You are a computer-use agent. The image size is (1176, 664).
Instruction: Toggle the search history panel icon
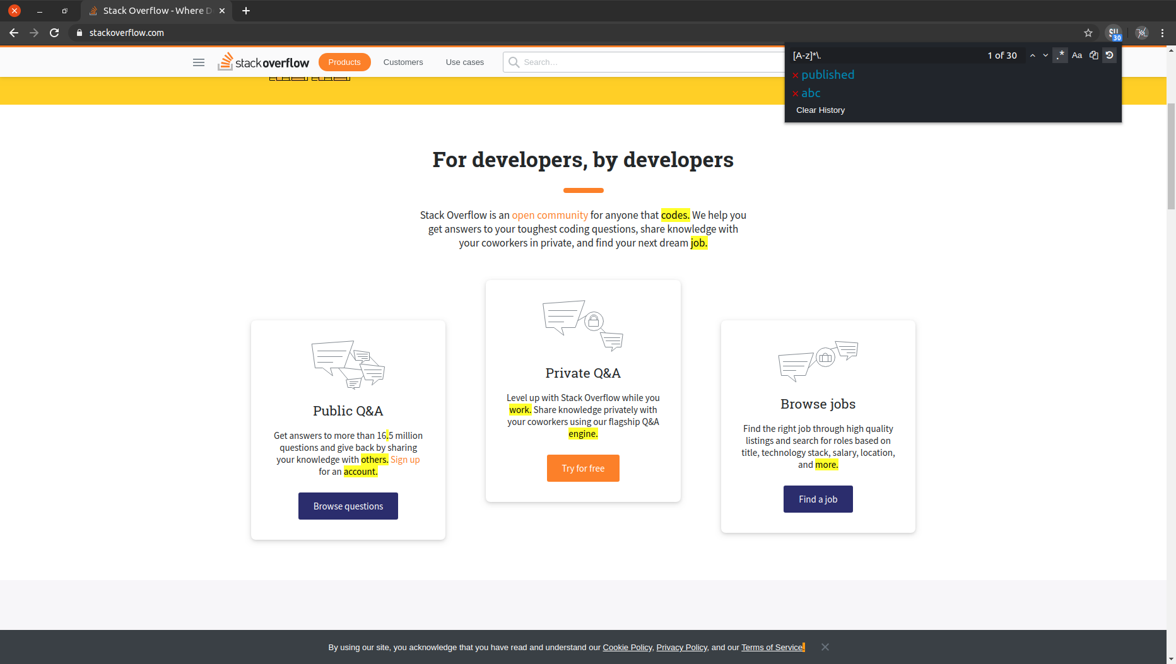[x=1109, y=55]
